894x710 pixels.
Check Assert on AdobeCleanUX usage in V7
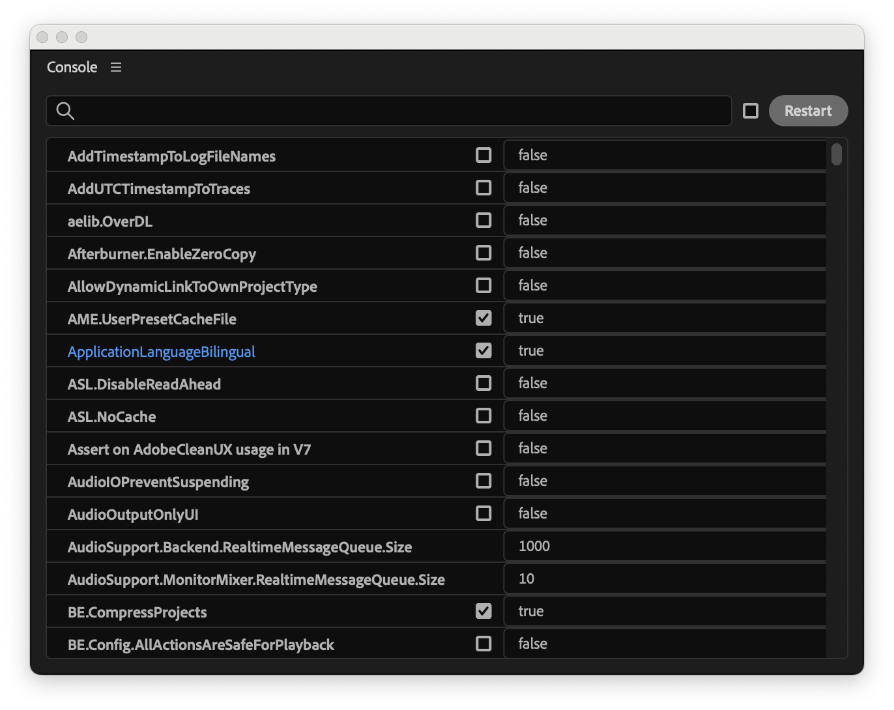point(483,448)
